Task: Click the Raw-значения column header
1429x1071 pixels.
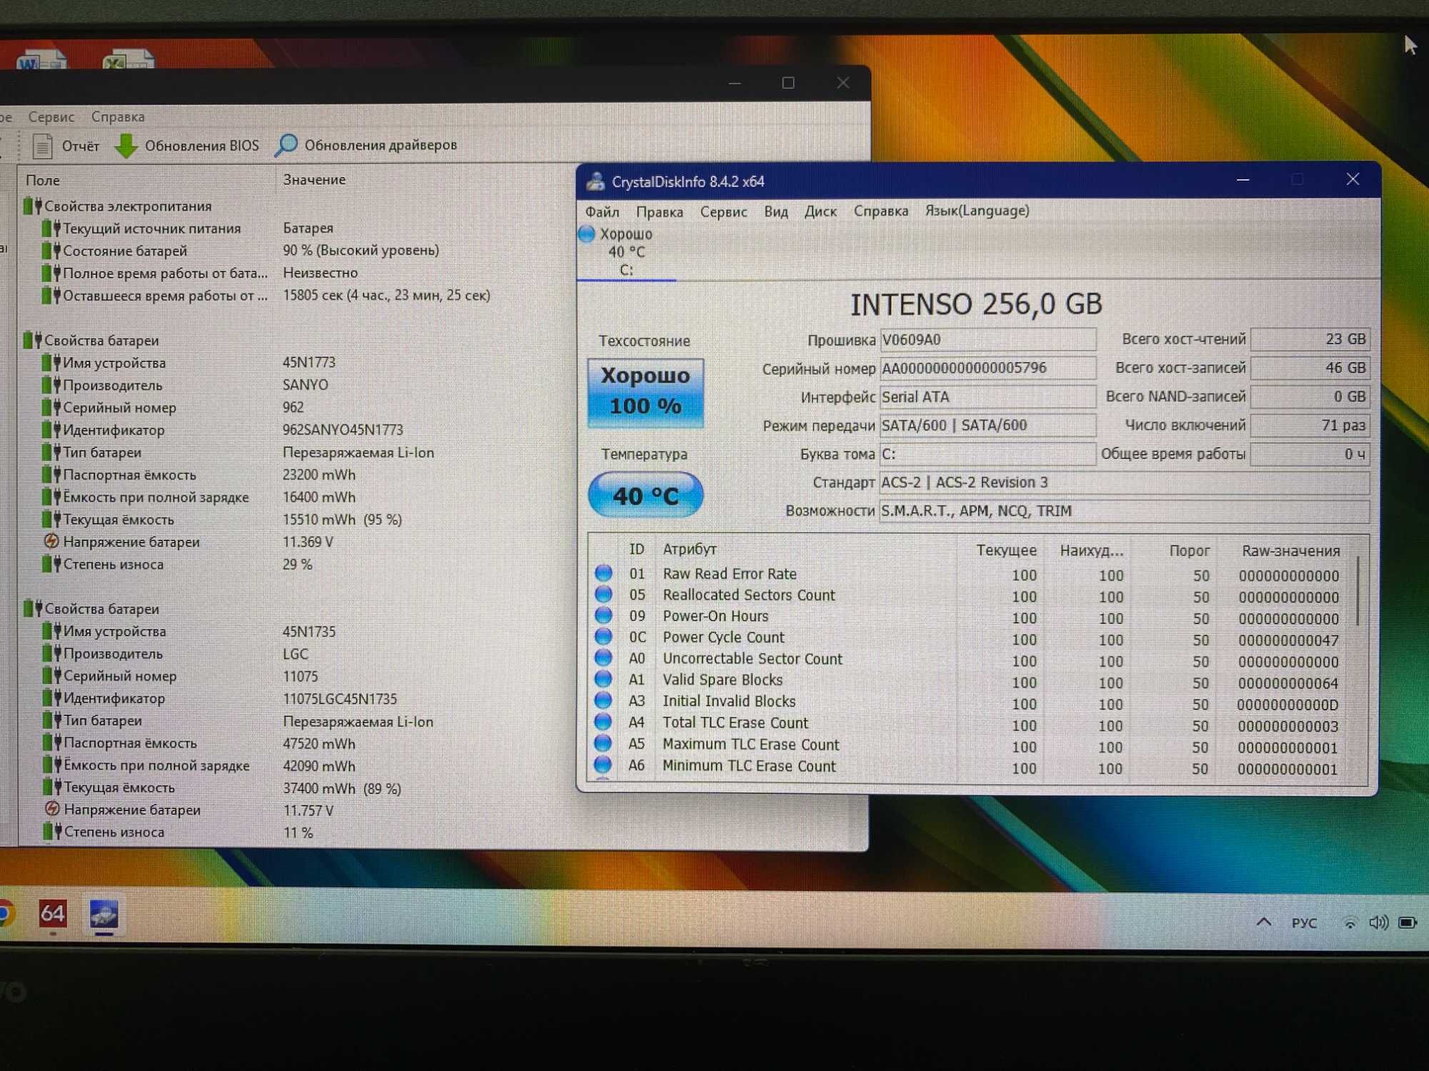Action: pyautogui.click(x=1290, y=550)
